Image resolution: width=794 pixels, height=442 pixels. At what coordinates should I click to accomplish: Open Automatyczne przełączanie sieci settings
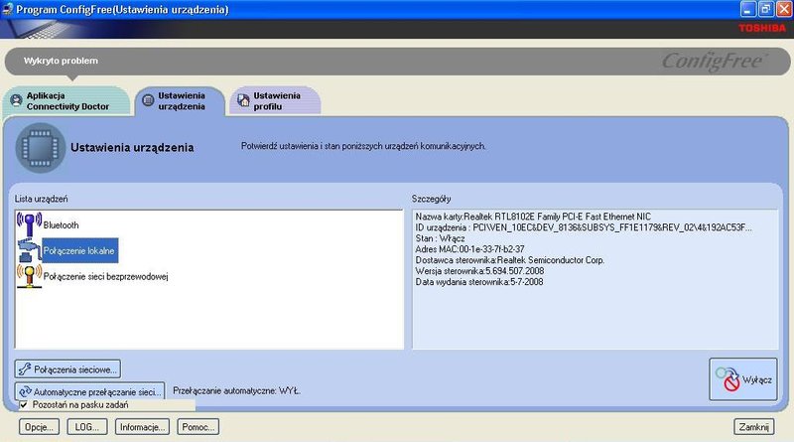click(89, 391)
